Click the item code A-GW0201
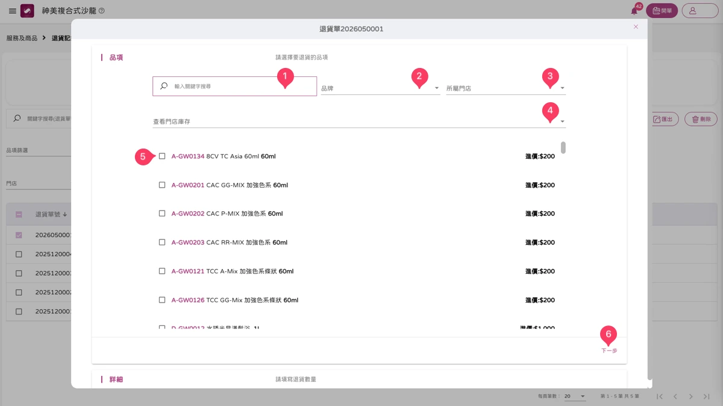The image size is (723, 406). 188,185
